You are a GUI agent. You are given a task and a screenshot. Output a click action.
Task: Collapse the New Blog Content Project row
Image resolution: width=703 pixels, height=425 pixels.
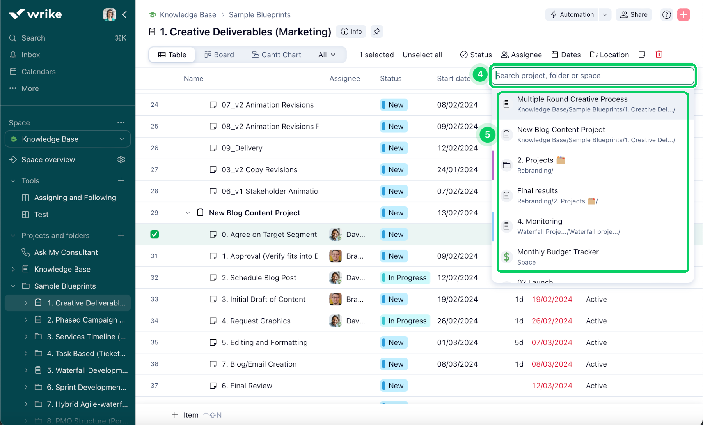click(188, 213)
